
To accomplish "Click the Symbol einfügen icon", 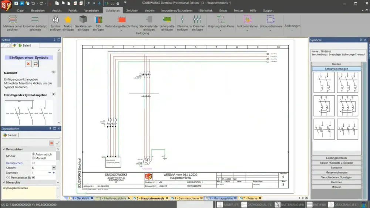I will click(x=55, y=20).
